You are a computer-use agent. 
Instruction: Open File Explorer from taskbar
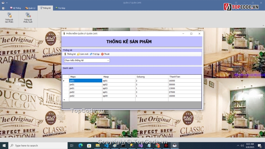[x=98, y=145]
